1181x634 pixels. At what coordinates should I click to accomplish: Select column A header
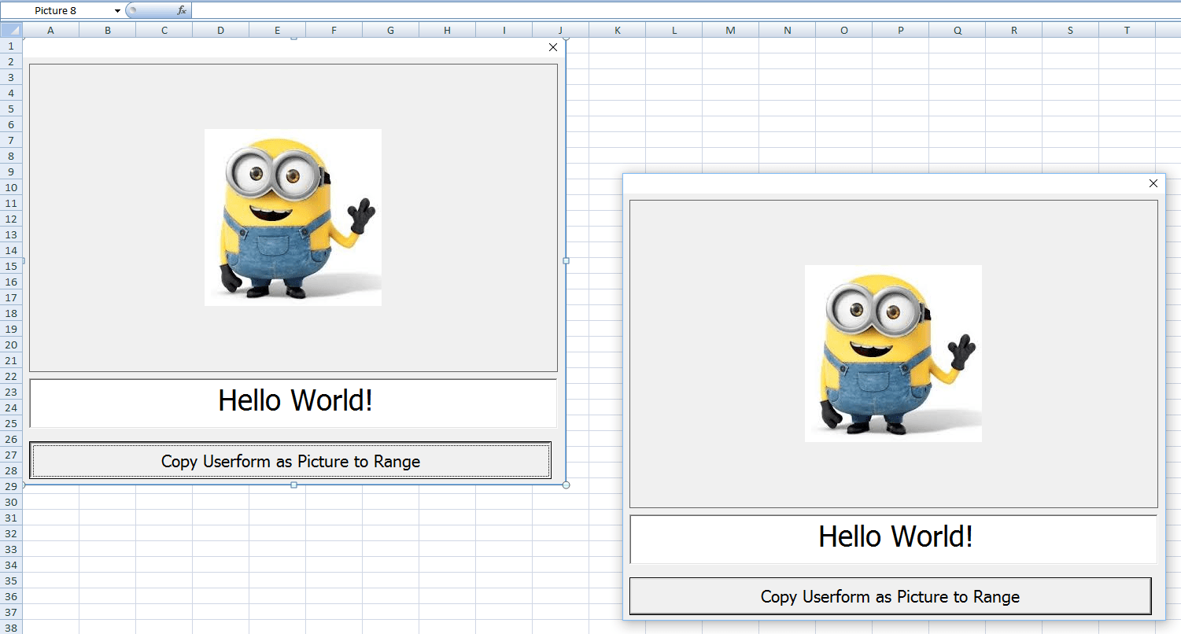(50, 29)
